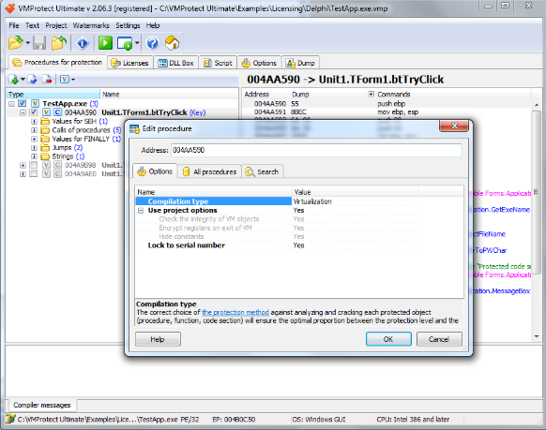Click the Home page house icon
The width and height of the screenshot is (546, 430).
click(172, 43)
